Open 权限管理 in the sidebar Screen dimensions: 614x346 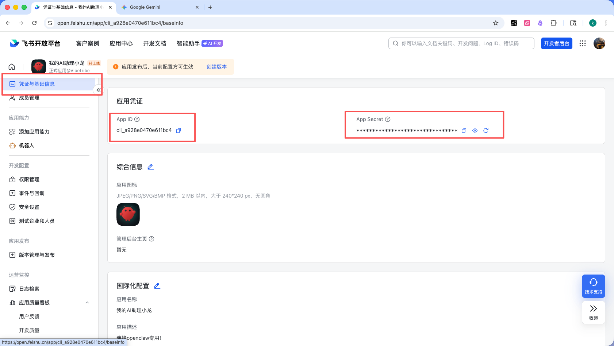(29, 179)
